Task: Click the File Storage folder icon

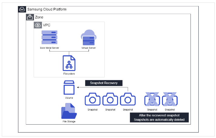Action: click(69, 111)
